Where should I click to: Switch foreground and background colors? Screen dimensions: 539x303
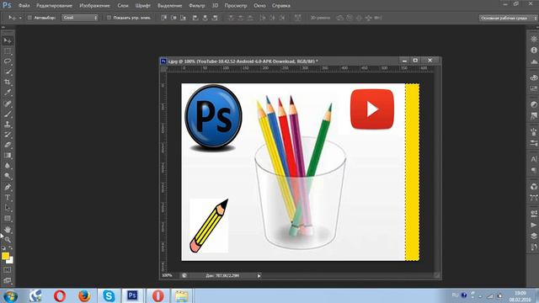click(x=11, y=248)
